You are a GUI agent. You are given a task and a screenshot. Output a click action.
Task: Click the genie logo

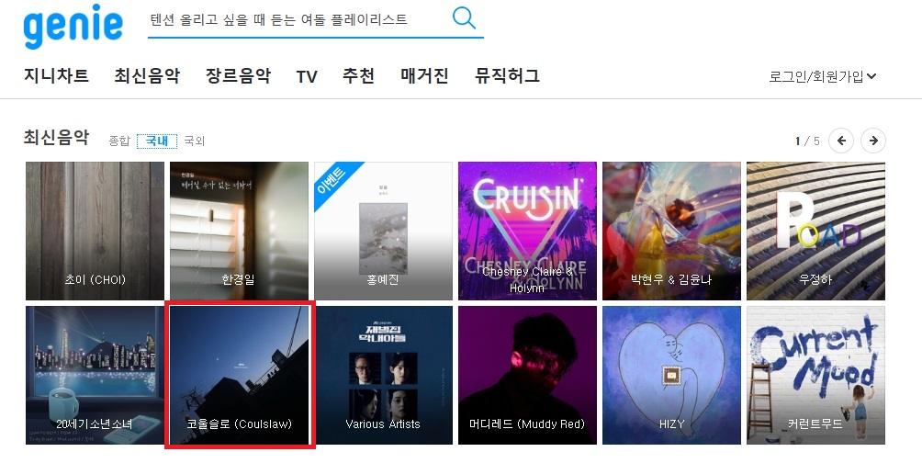pyautogui.click(x=73, y=26)
